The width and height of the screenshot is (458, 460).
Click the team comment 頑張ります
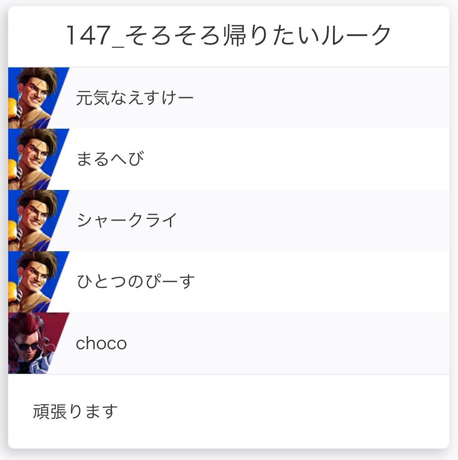pyautogui.click(x=75, y=412)
